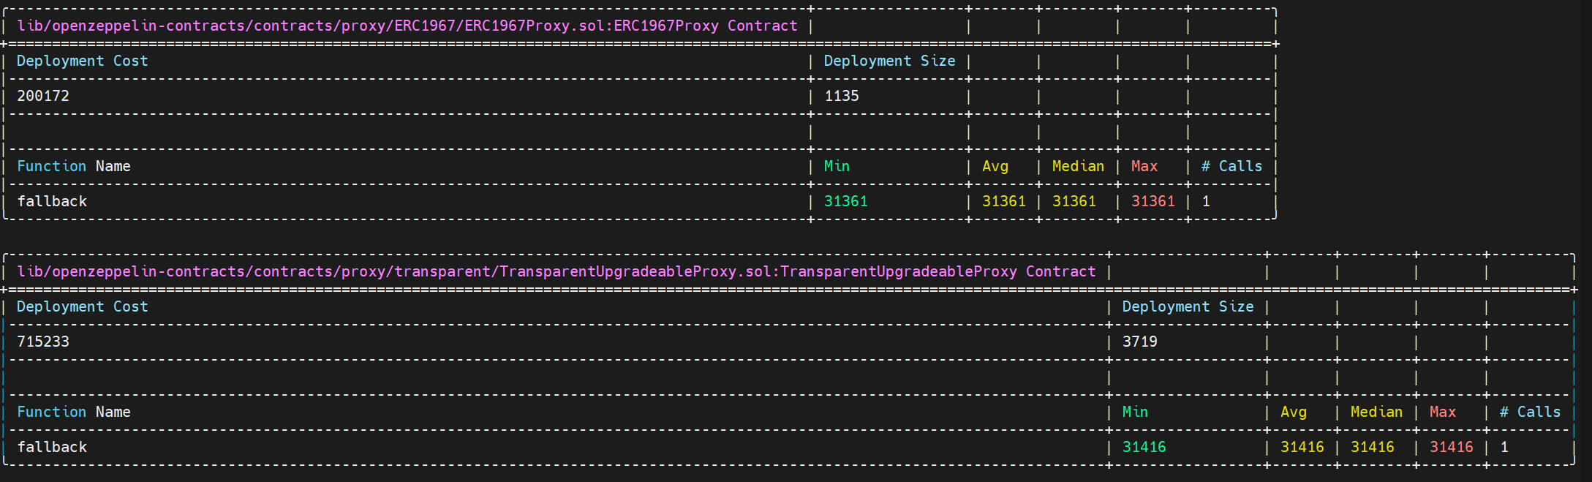The image size is (1592, 482).
Task: Click the red 31416 Max value
Action: pos(1452,447)
